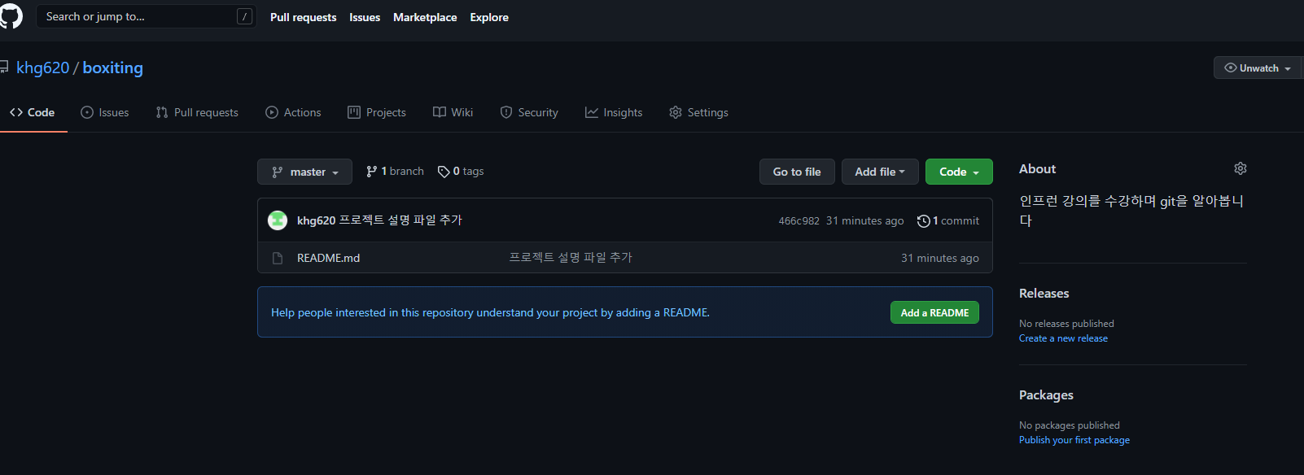Viewport: 1304px width, 475px height.
Task: Focus the Search or jump to field
Action: tap(147, 16)
